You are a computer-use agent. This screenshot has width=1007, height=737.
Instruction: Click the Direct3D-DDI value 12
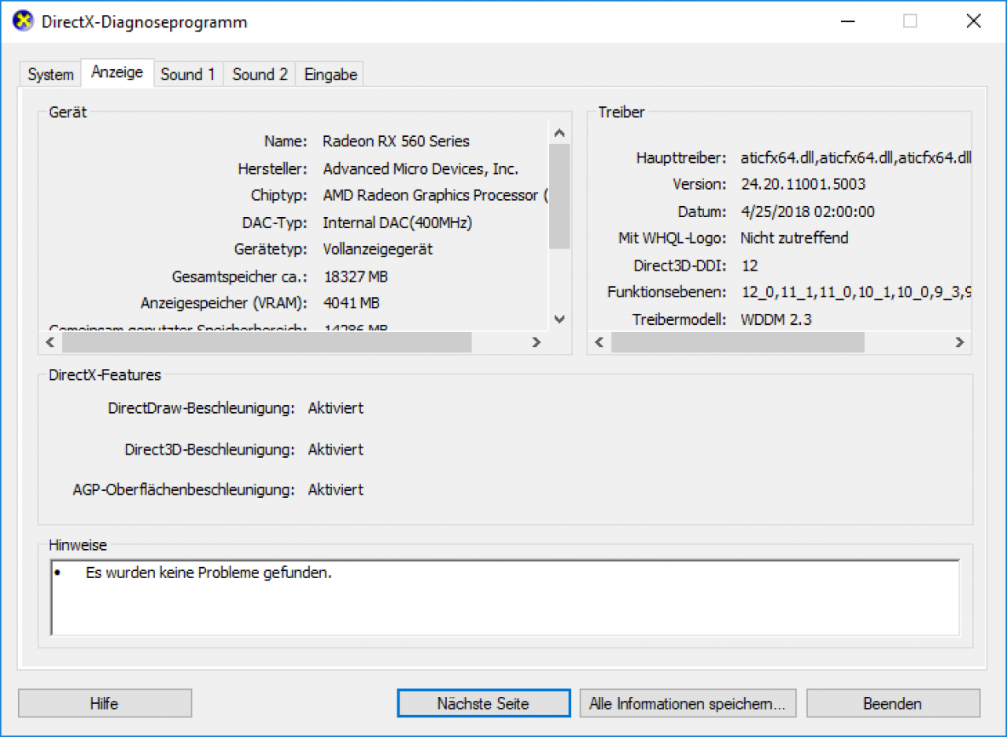point(749,265)
